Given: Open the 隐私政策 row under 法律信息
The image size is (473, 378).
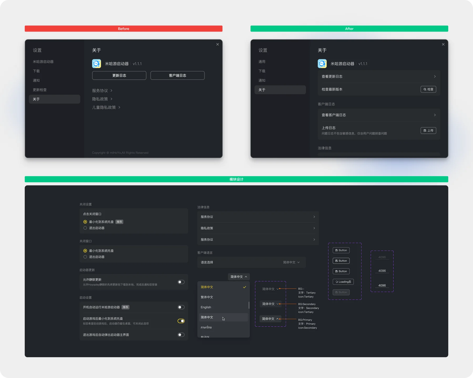Looking at the screenshot, I should [x=258, y=228].
